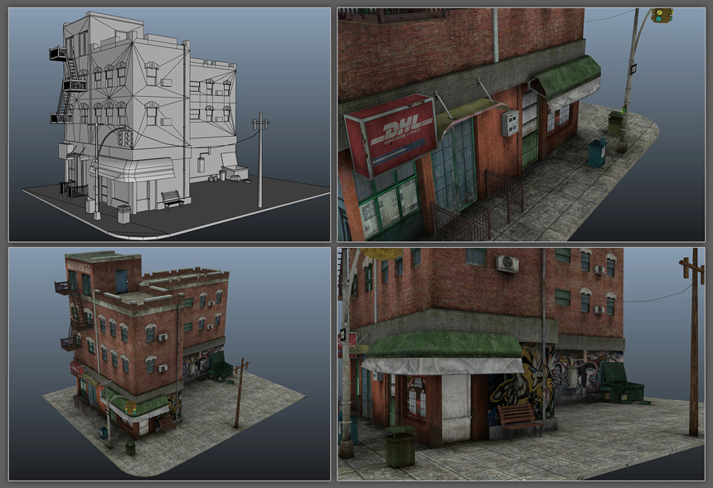Click the electrical box beside the DHL storefront
This screenshot has height=488, width=713.
click(509, 123)
